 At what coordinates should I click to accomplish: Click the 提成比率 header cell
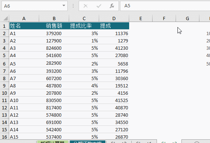(84, 26)
